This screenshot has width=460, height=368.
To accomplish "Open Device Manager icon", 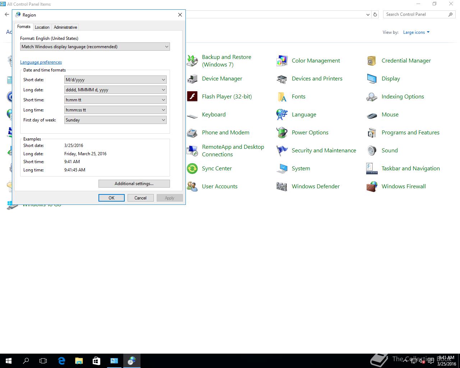I will 192,79.
